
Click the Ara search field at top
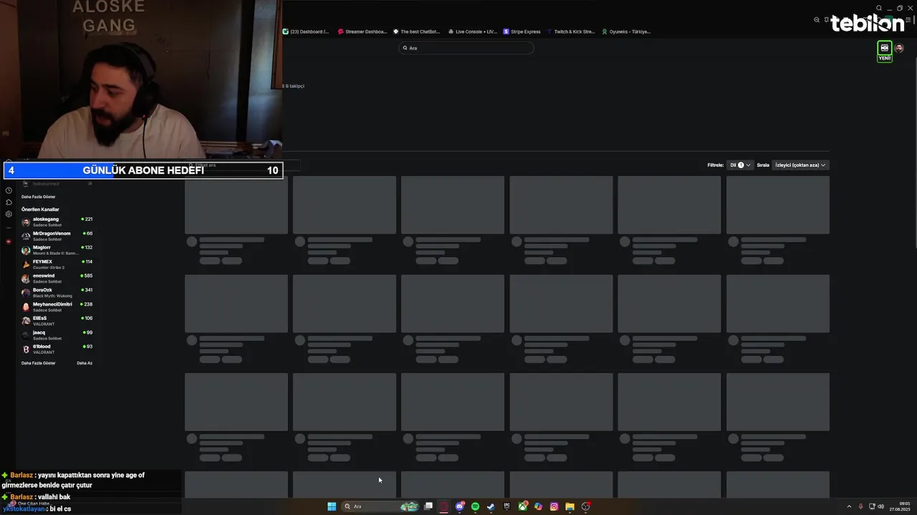(466, 48)
